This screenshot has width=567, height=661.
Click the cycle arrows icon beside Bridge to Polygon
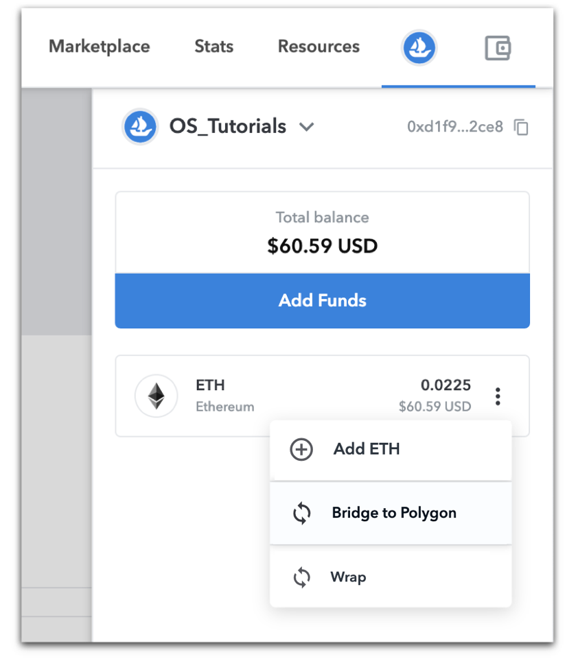pos(301,513)
